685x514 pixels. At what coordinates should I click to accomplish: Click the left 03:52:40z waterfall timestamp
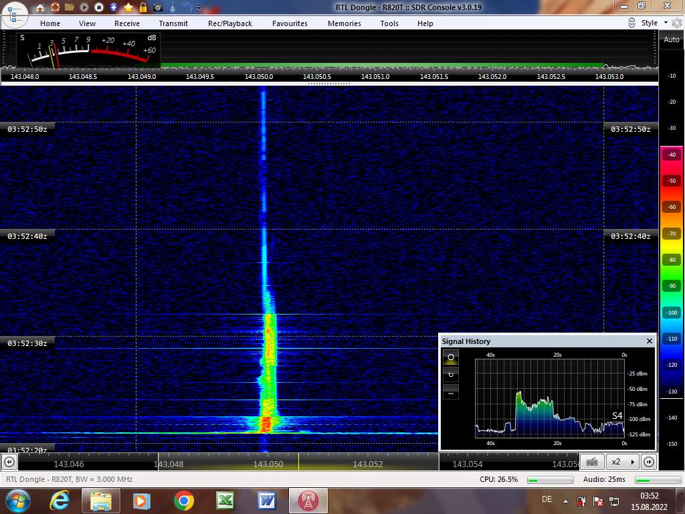coord(27,236)
